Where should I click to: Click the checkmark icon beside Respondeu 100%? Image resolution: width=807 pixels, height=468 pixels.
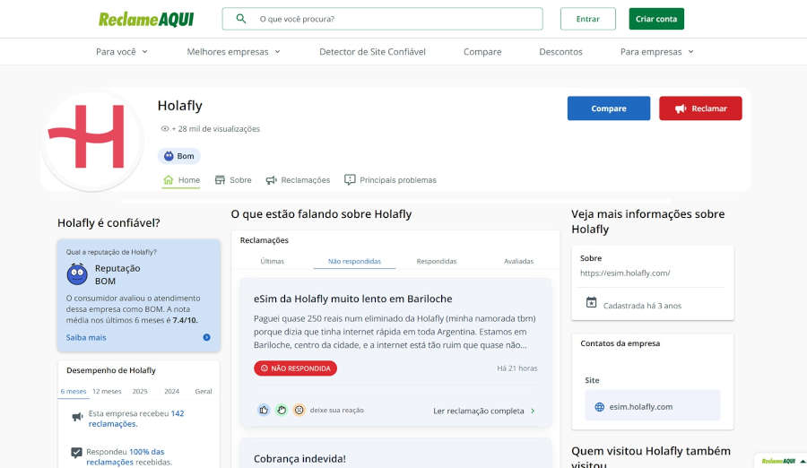coord(76,453)
